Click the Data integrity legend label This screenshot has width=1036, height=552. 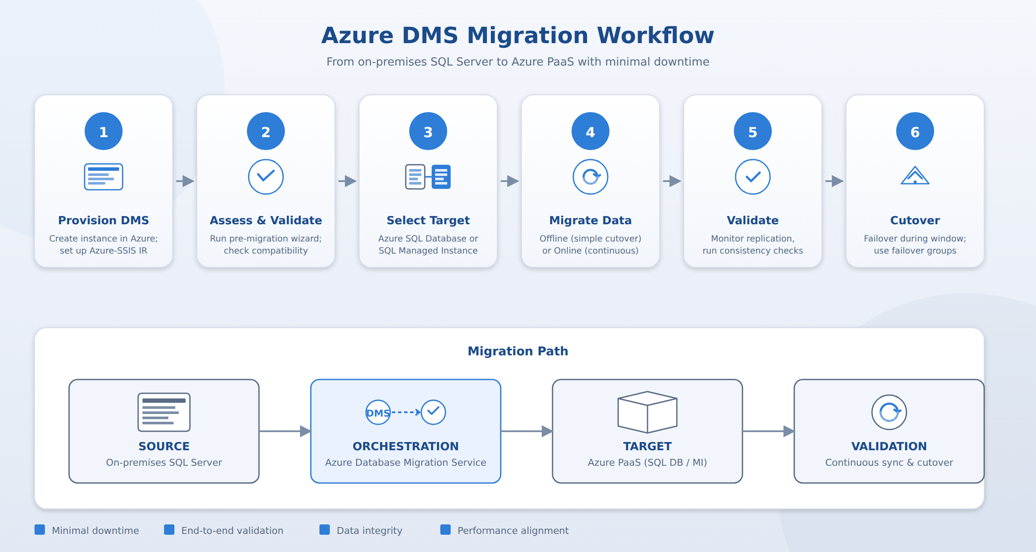tap(370, 530)
